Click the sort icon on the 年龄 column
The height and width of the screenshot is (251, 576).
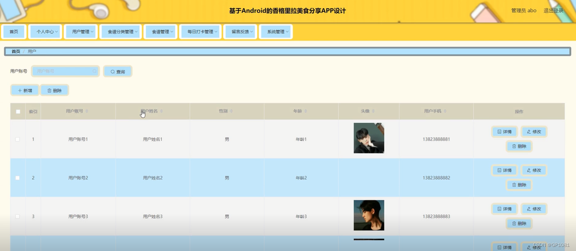pyautogui.click(x=306, y=111)
